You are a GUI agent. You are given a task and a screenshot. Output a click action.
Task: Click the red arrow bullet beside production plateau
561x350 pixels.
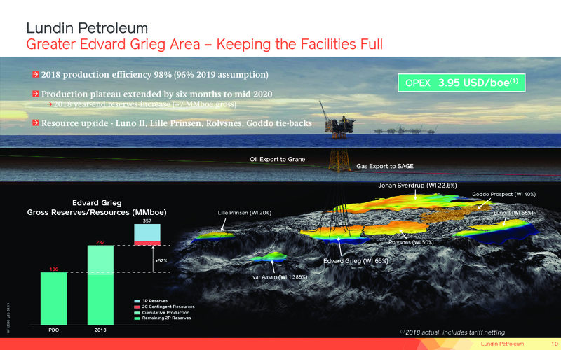36,94
